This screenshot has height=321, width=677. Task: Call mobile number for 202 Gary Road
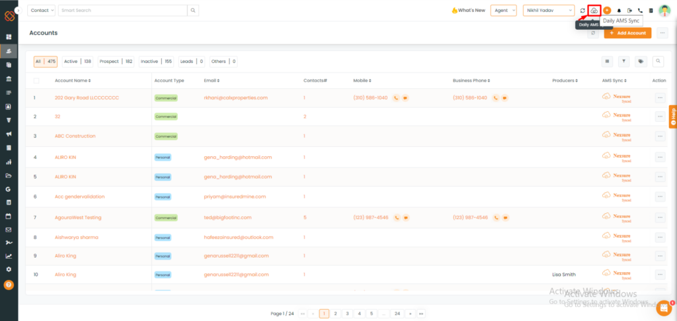point(396,98)
